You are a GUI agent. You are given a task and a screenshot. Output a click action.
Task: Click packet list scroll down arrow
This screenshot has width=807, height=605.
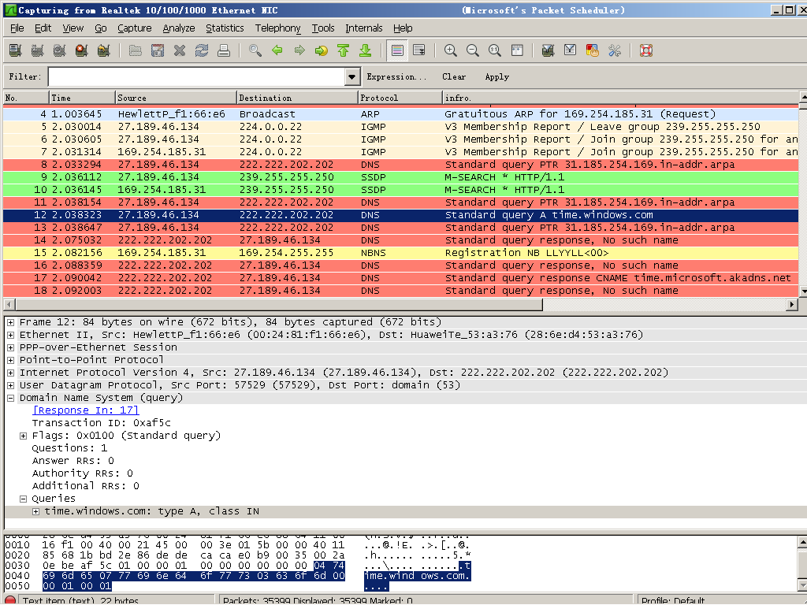pyautogui.click(x=803, y=291)
